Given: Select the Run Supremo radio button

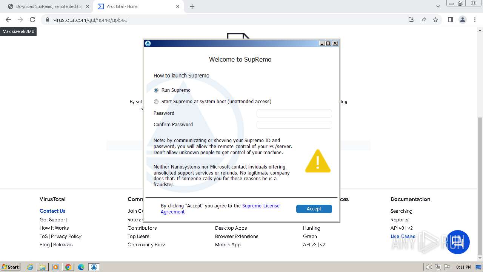Looking at the screenshot, I should coord(156,90).
